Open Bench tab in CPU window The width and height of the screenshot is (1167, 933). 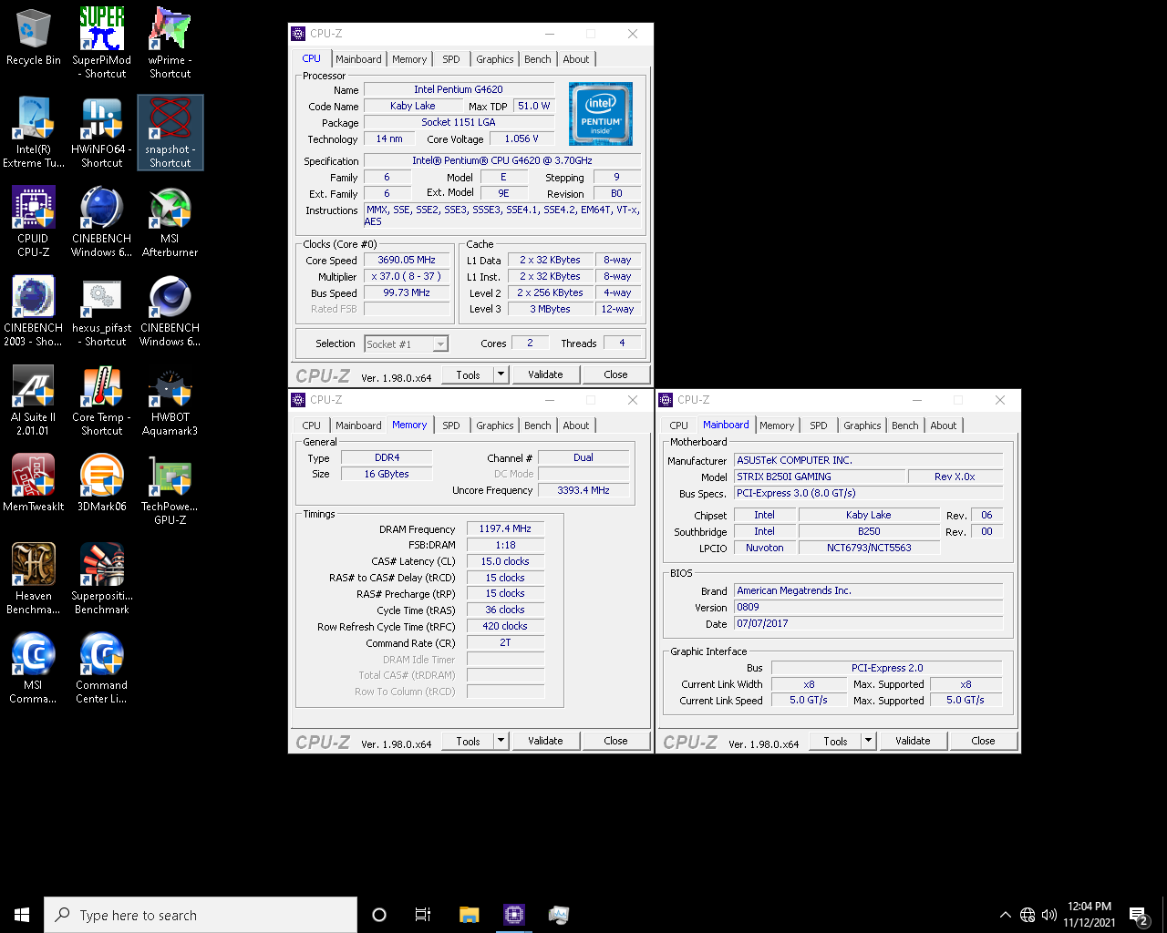(538, 59)
